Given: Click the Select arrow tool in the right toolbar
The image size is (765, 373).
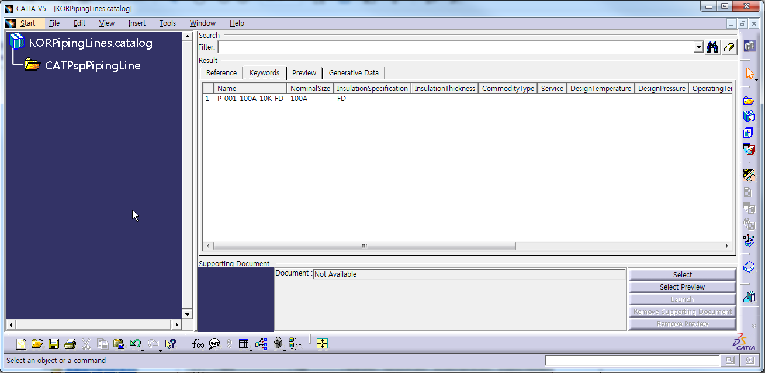Looking at the screenshot, I should point(749,74).
